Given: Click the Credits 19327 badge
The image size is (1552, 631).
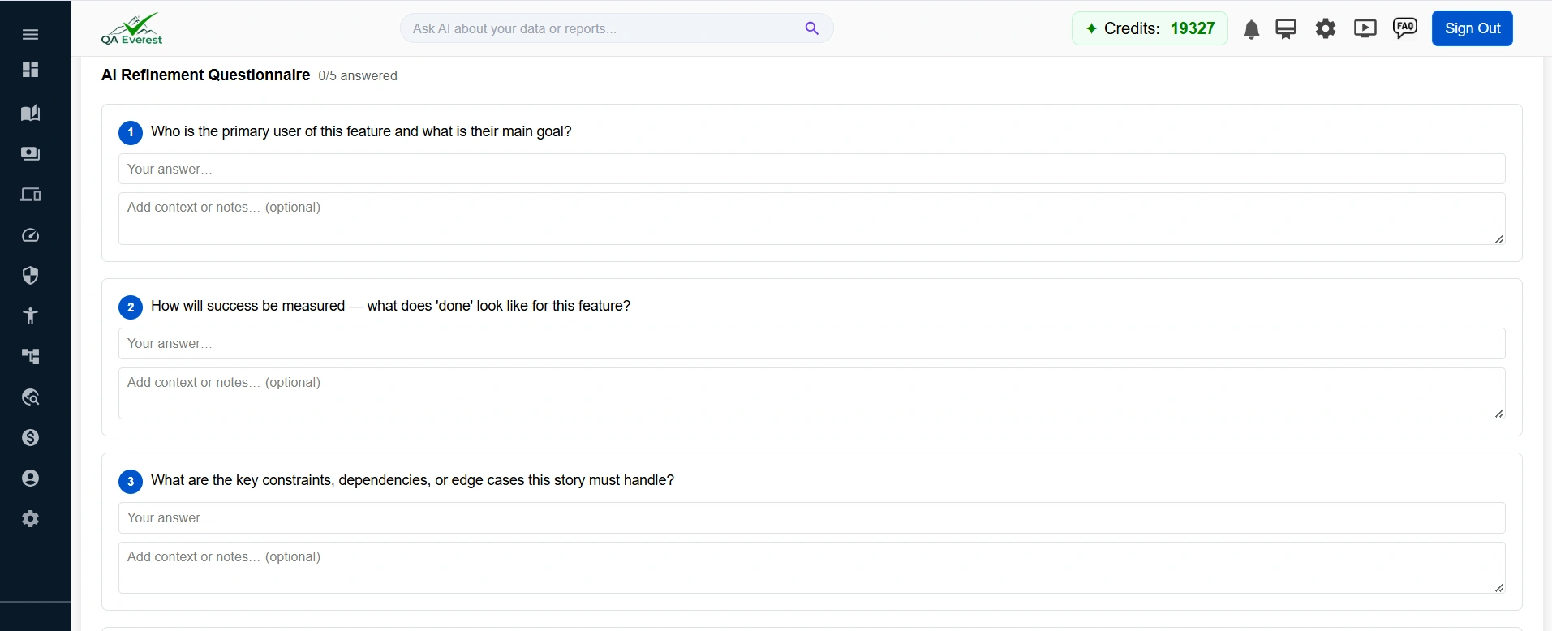Looking at the screenshot, I should [1150, 28].
